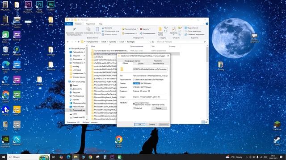Switch to the Share (Поделиться) ribbon tab

(x=90, y=24)
